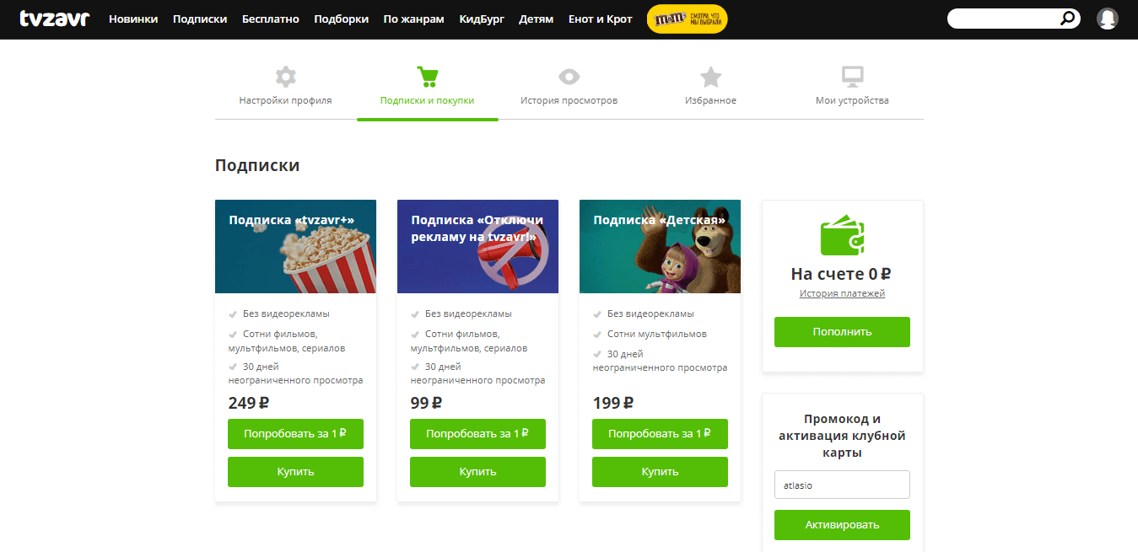This screenshot has width=1138, height=552.
Task: Try the Детская subscription for 1 ₽
Action: (x=660, y=434)
